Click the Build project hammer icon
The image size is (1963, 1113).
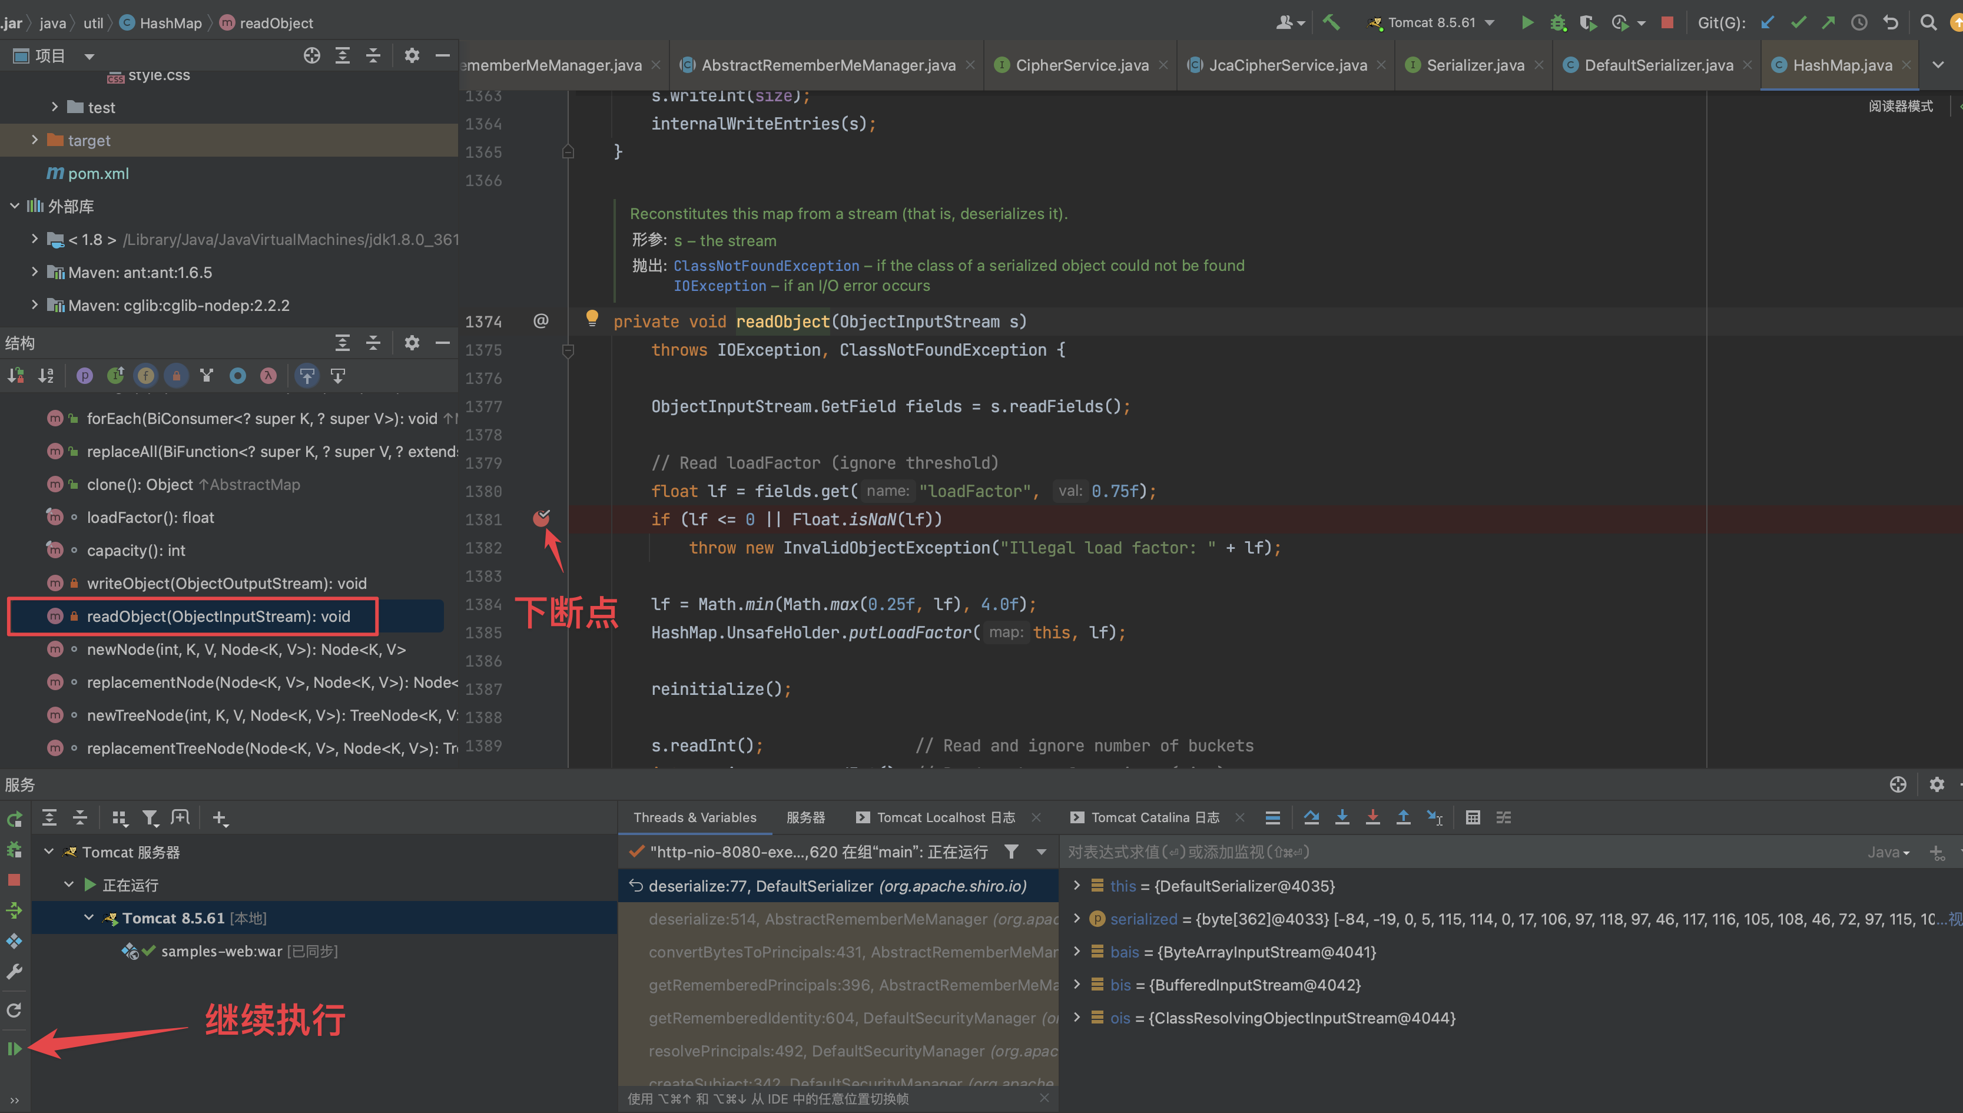tap(1331, 22)
